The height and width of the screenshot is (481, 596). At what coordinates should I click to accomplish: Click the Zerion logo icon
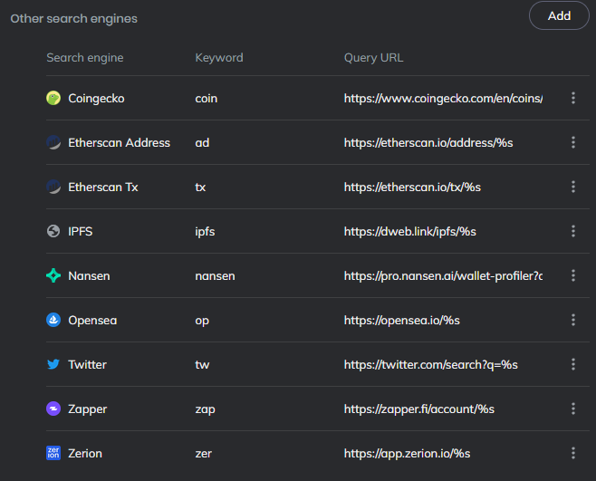coord(53,453)
